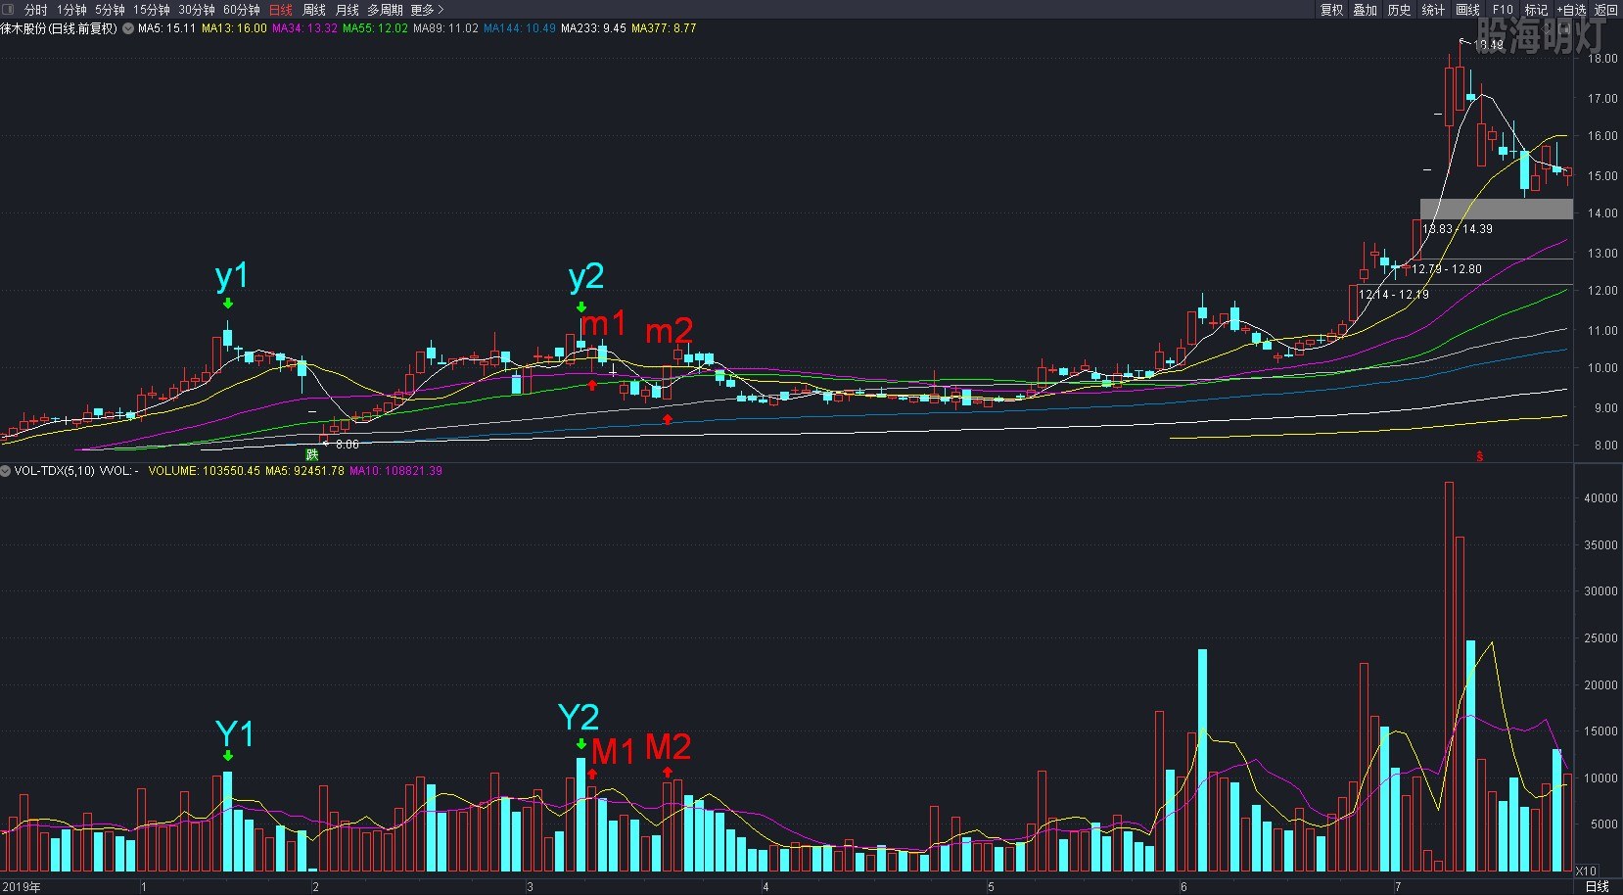This screenshot has width=1623, height=895.
Task: Select the MA144: 10.49 label
Action: (x=520, y=28)
